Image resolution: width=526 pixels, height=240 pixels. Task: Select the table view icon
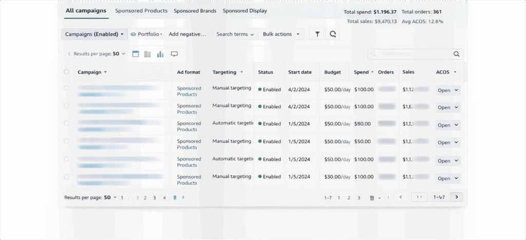[136, 54]
